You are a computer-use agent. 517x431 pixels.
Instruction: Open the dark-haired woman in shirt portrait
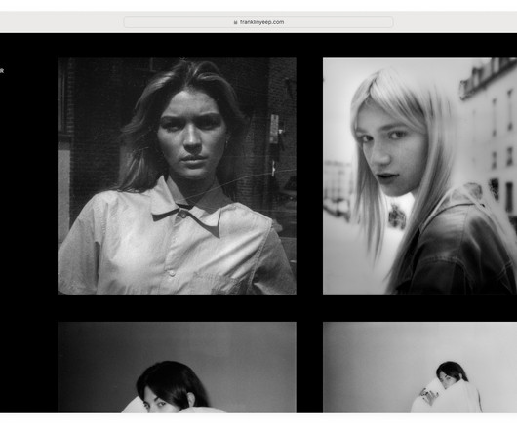177,176
